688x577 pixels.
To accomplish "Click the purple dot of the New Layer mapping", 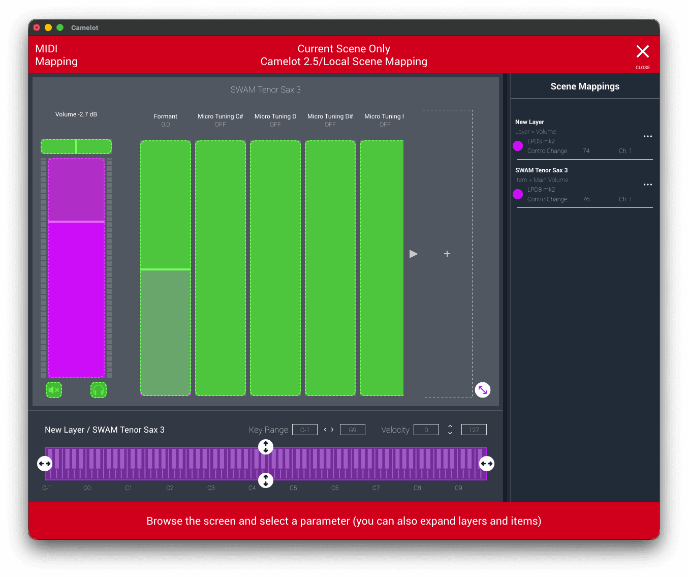I will tap(518, 146).
